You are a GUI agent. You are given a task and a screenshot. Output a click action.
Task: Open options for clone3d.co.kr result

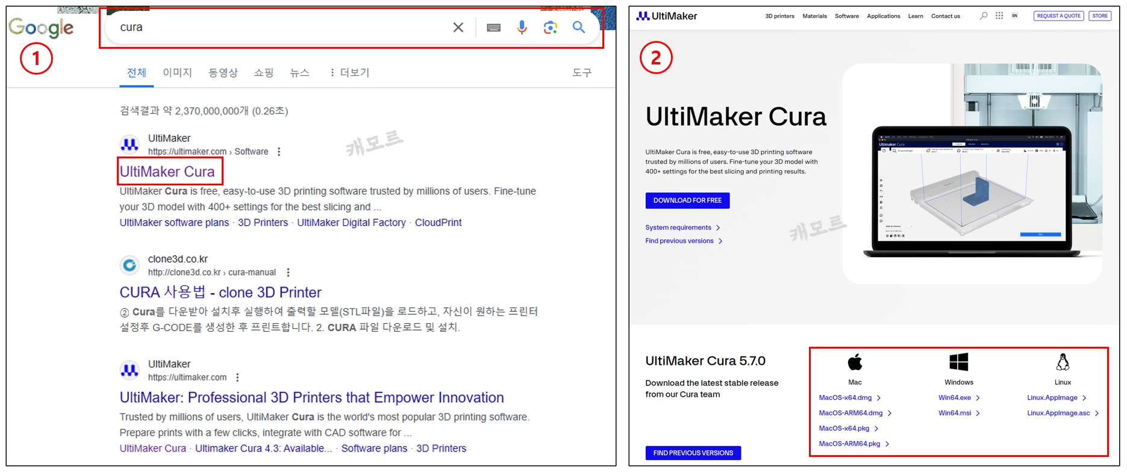(288, 272)
